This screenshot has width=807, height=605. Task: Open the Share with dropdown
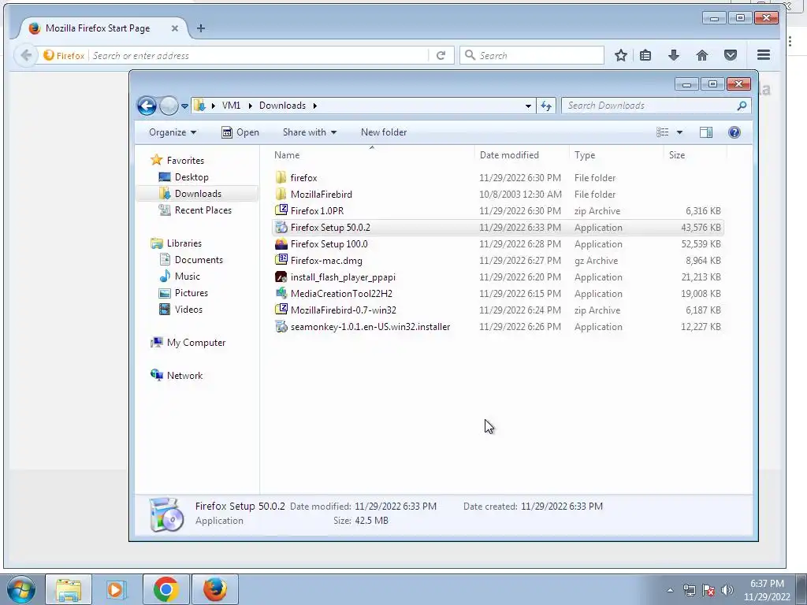309,132
